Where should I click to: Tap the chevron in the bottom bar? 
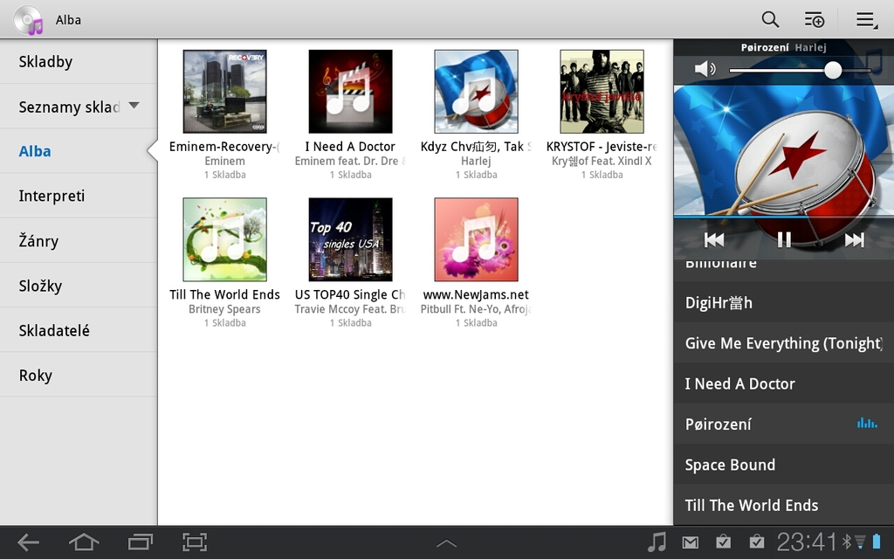tap(446, 542)
